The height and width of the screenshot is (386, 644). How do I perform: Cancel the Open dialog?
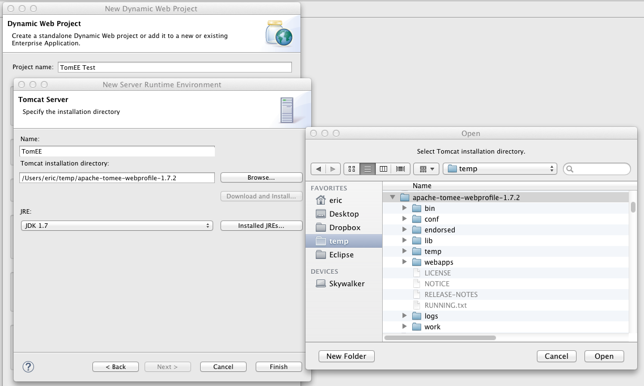557,357
